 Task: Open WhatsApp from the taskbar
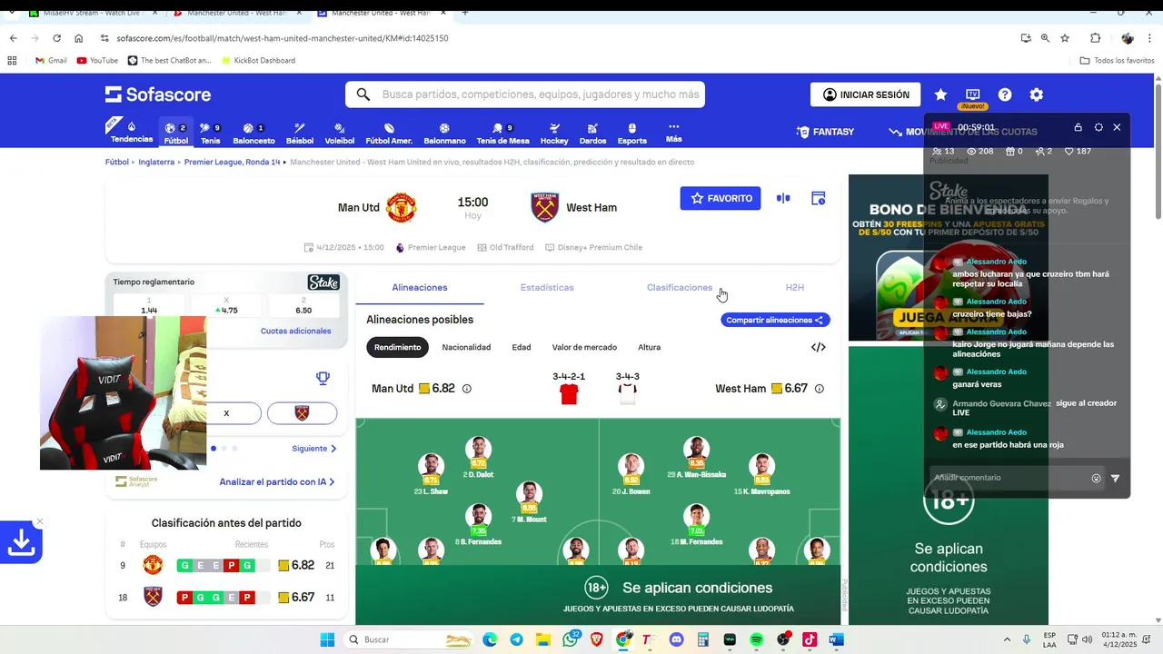(x=570, y=639)
